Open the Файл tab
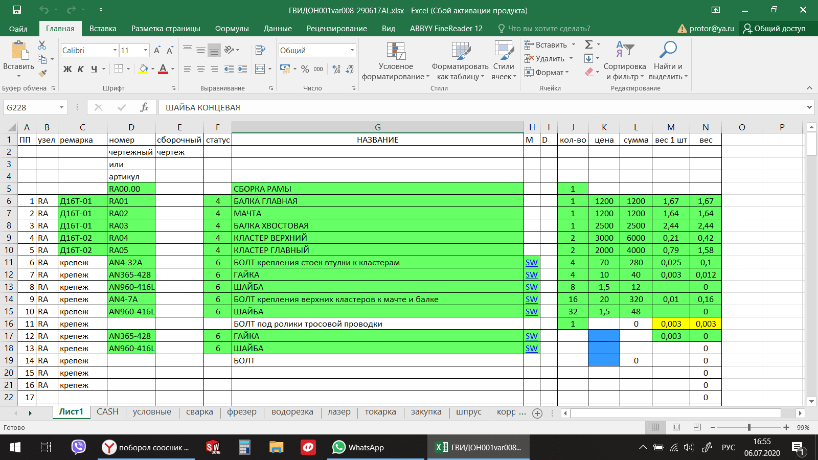Viewport: 818px width, 460px height. [x=18, y=29]
